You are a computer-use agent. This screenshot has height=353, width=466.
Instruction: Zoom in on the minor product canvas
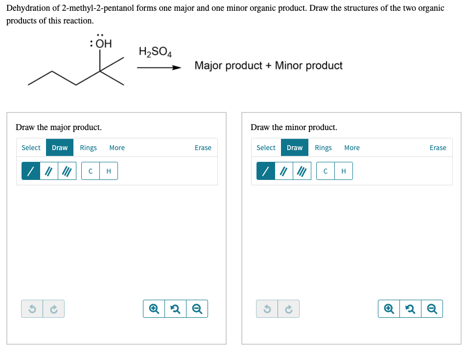point(389,309)
